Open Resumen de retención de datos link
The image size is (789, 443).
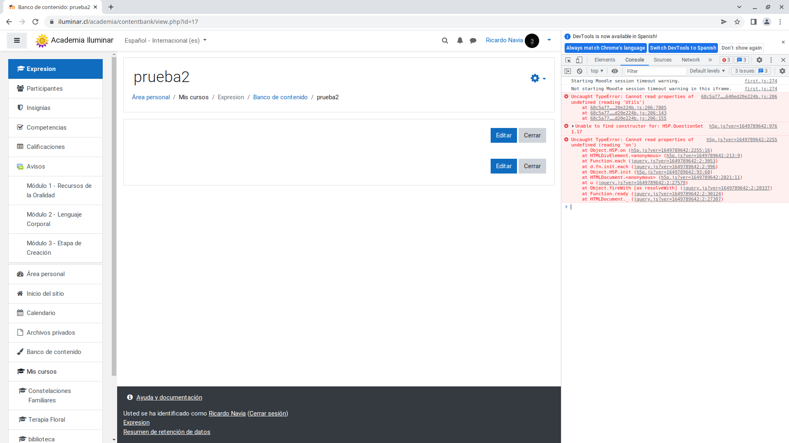(166, 432)
